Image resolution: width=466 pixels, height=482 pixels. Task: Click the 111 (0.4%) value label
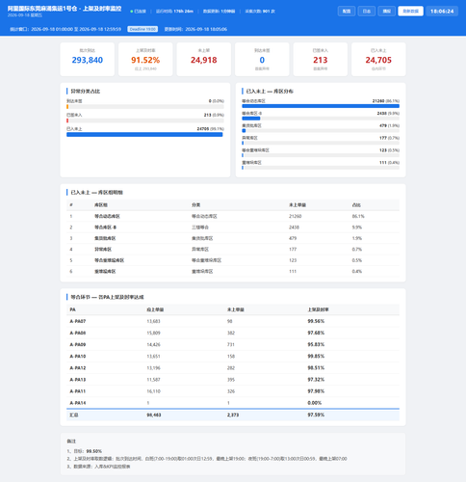(389, 163)
